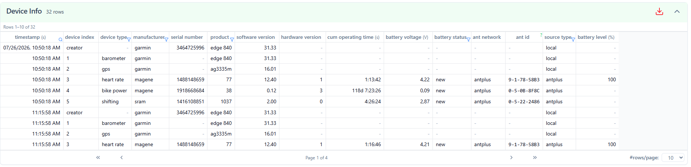Open manufacturer column filter
The image size is (691, 167).
166,40
